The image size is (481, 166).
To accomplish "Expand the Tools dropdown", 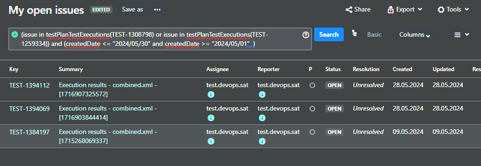I will pyautogui.click(x=453, y=10).
